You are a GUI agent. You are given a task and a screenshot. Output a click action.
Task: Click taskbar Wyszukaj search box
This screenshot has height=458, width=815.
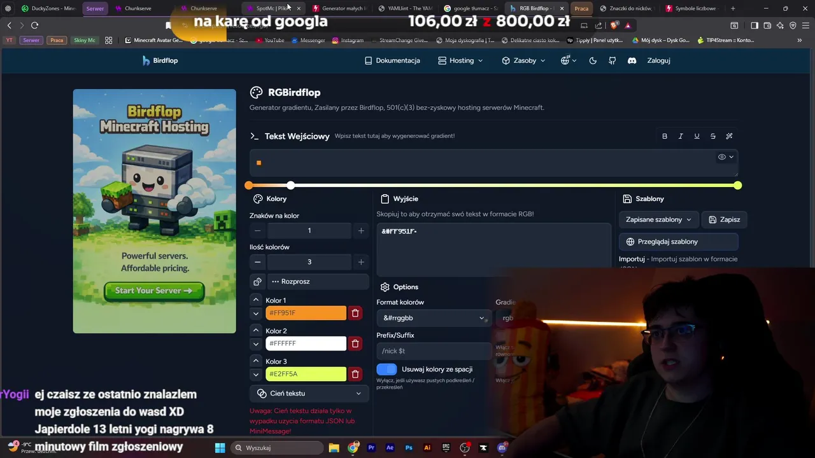pyautogui.click(x=278, y=448)
